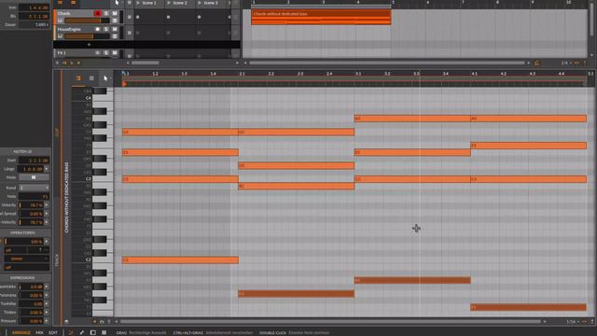This screenshot has width=597, height=336.
Task: Adjust the Chords track volume fader
Action: tap(87, 21)
